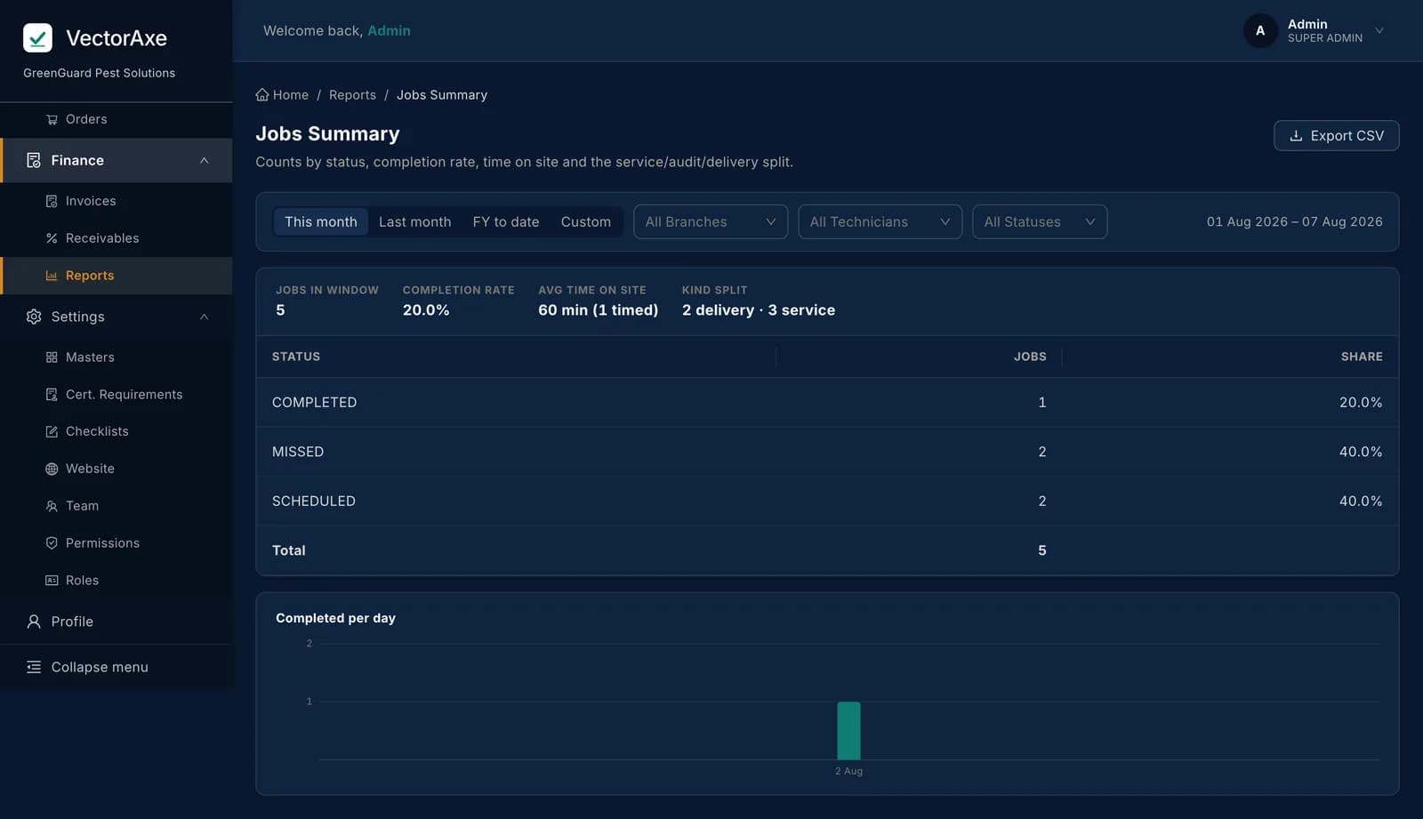1423x819 pixels.
Task: Select the Last month range tab
Action: 414,221
